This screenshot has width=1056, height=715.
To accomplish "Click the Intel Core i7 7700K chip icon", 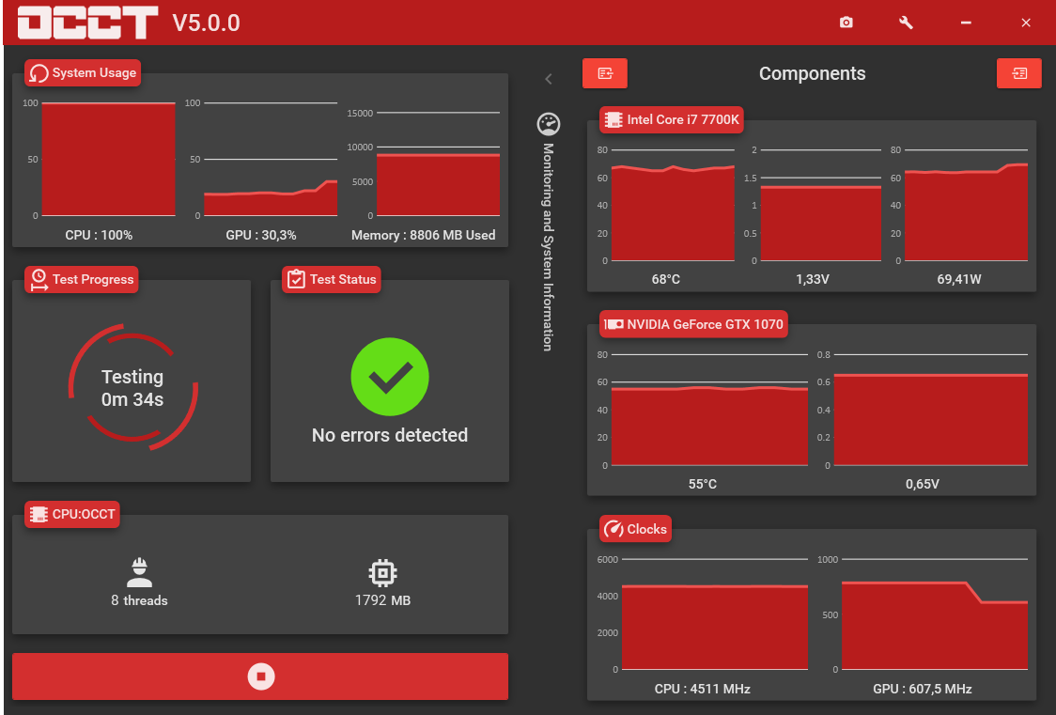I will coord(613,120).
